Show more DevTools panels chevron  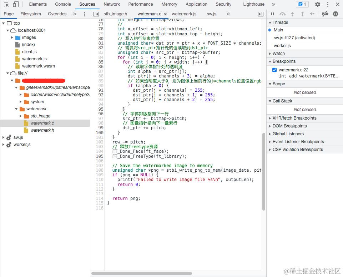point(273,4)
